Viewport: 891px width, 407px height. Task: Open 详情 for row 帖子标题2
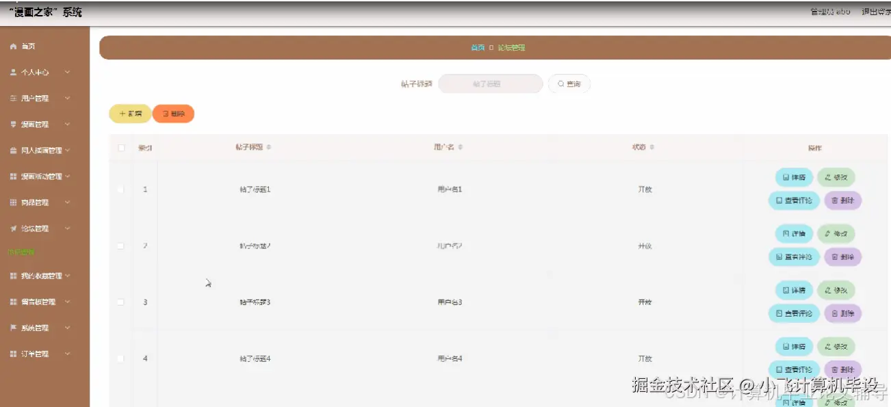(794, 234)
